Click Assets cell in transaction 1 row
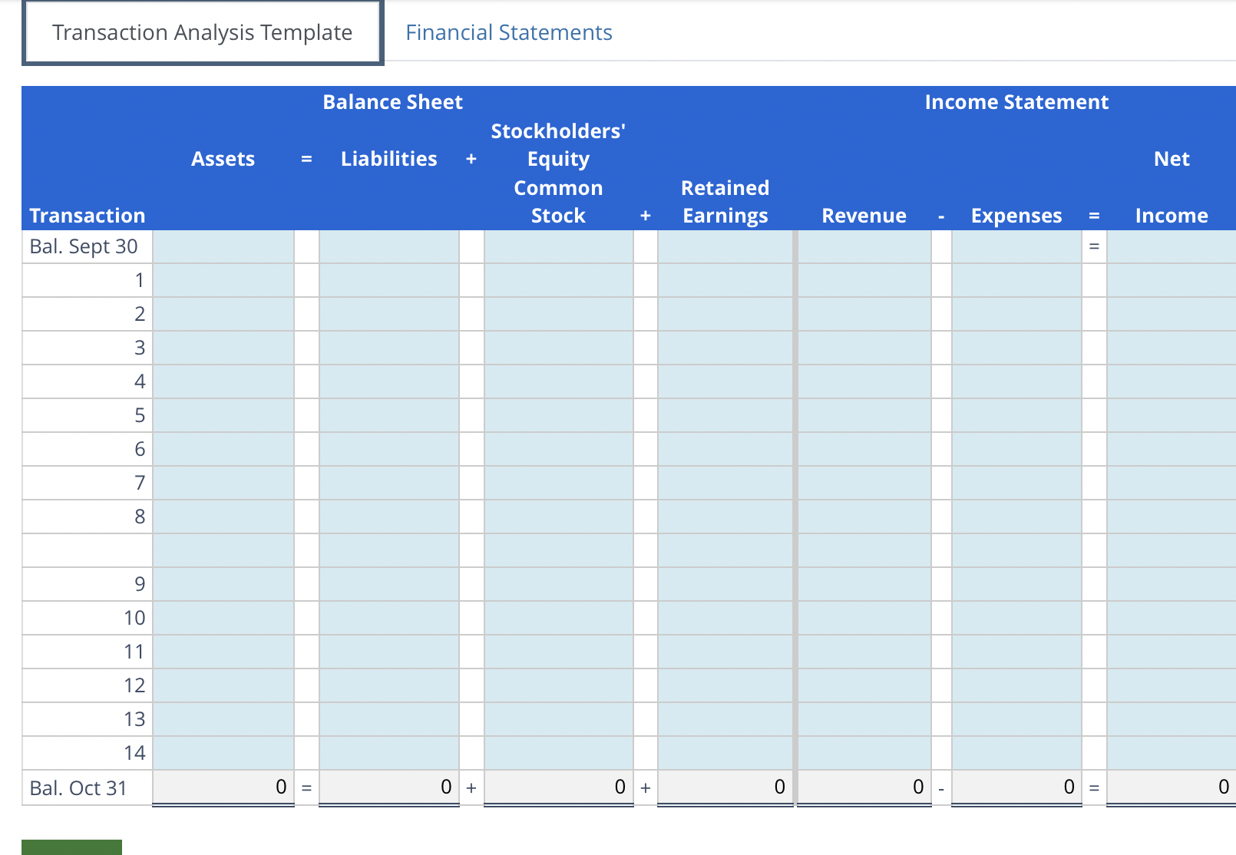This screenshot has height=855, width=1236. click(223, 280)
